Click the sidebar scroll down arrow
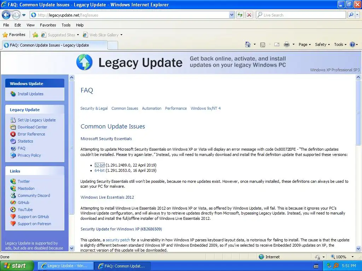 (71, 248)
